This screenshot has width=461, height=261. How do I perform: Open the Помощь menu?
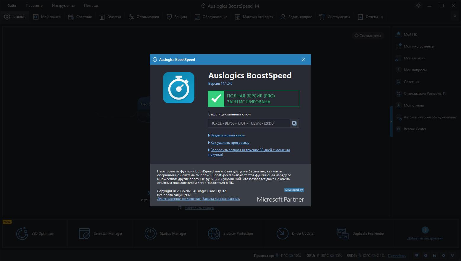click(91, 6)
